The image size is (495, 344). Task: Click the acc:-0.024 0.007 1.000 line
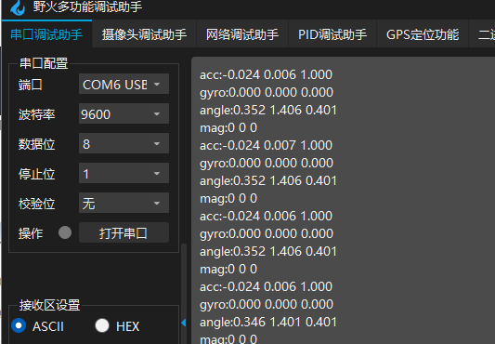(267, 145)
